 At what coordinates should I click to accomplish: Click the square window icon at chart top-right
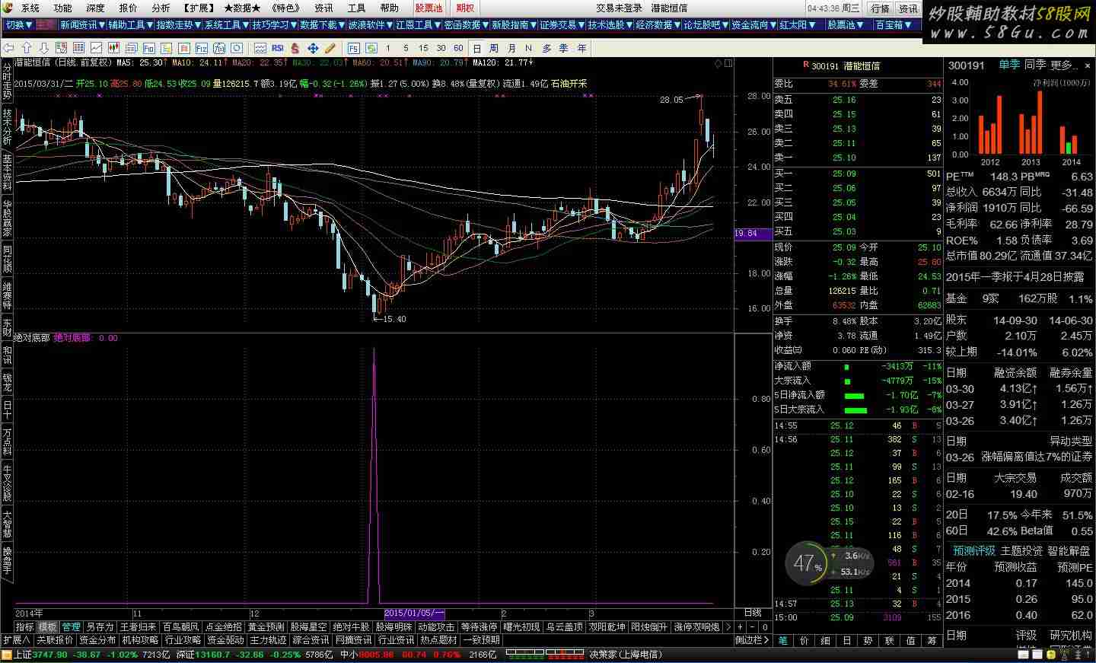point(728,63)
